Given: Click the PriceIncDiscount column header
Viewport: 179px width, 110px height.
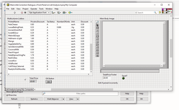Looking at the screenshot, I should [x=38, y=22].
